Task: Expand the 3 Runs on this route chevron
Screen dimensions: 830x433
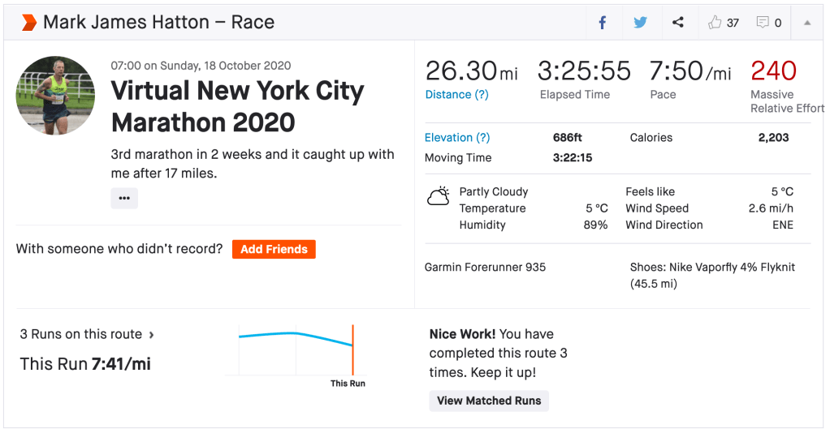Action: tap(152, 334)
